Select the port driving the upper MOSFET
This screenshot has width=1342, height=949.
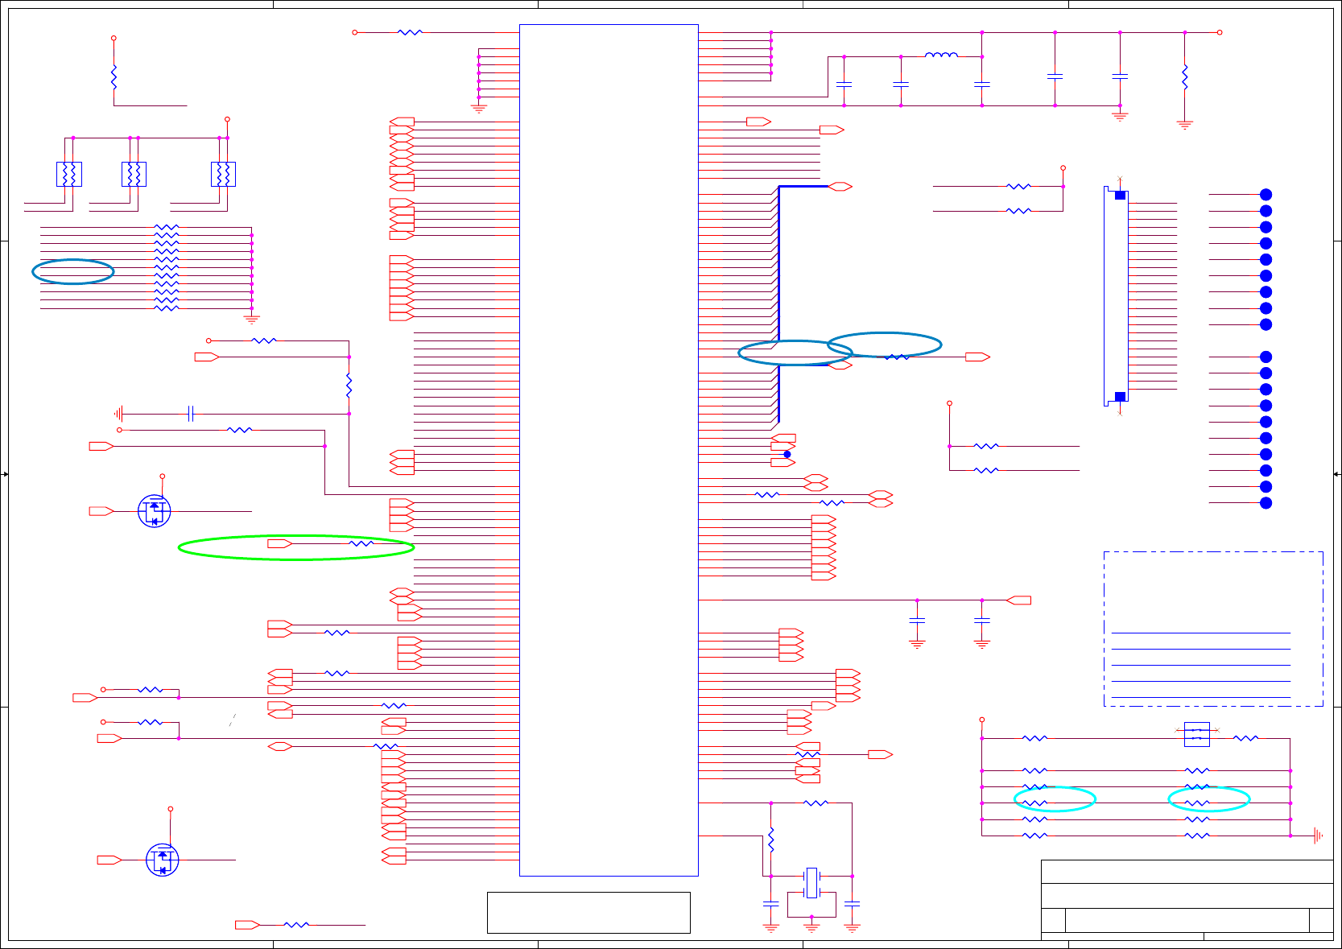pyautogui.click(x=101, y=511)
